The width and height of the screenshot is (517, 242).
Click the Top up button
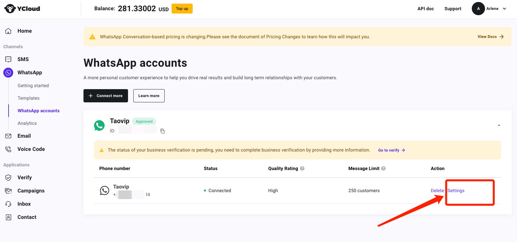[182, 9]
